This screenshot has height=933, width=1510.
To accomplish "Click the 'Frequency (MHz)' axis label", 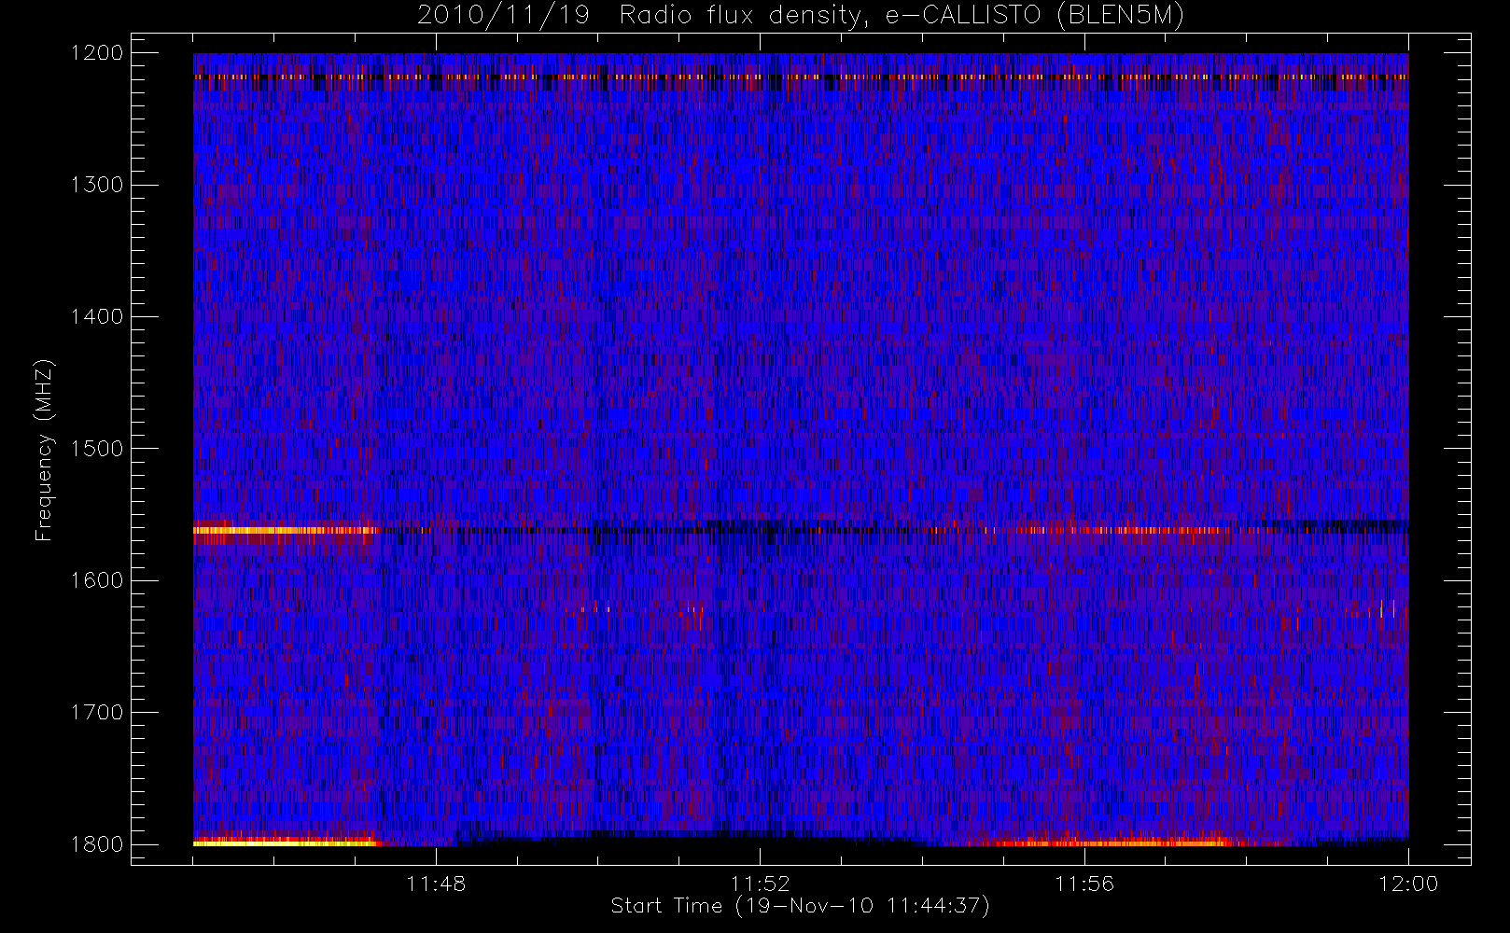I will [x=44, y=450].
